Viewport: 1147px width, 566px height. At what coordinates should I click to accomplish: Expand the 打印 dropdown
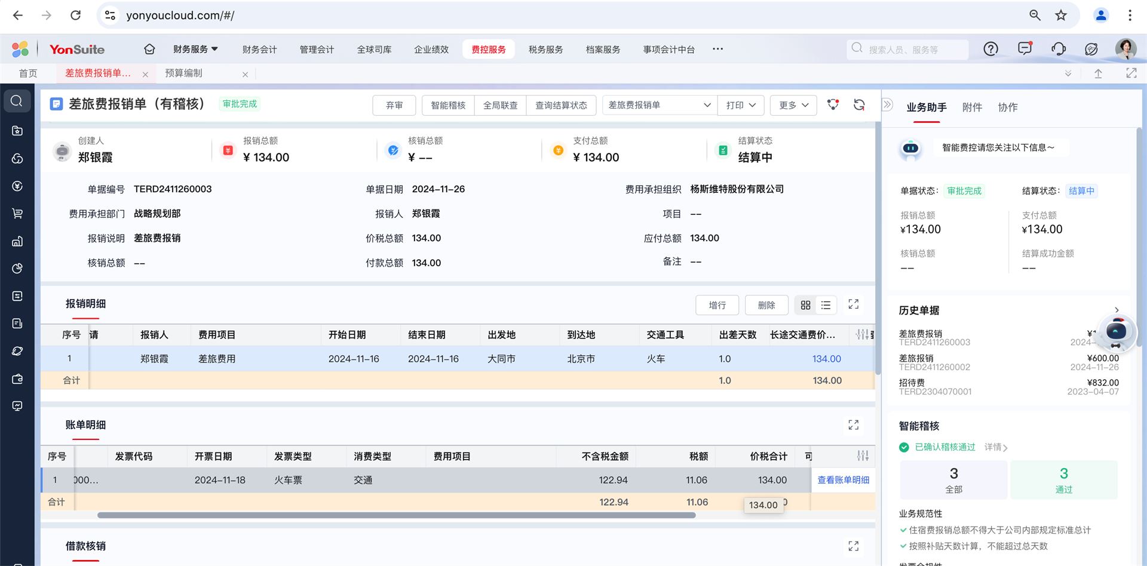coord(740,105)
